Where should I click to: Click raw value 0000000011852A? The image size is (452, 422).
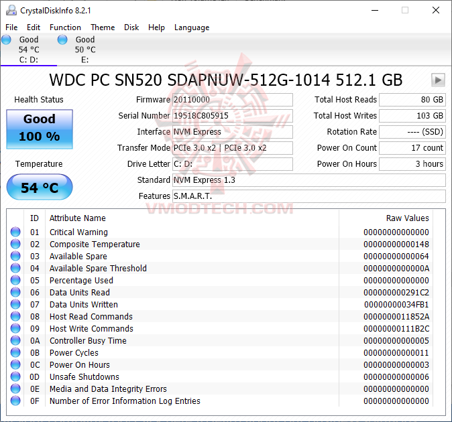pyautogui.click(x=396, y=317)
